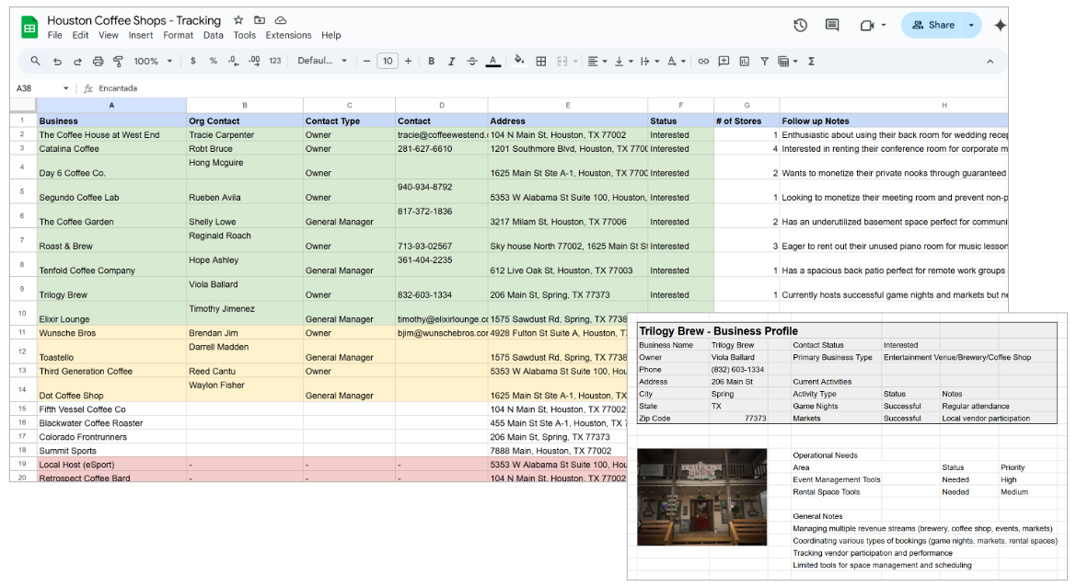Open the more number formats menu
Image resolution: width=1077 pixels, height=587 pixels.
[274, 61]
